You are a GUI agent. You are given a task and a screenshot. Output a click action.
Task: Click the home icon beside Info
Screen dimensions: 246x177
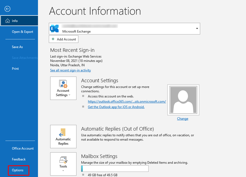(x=8, y=21)
